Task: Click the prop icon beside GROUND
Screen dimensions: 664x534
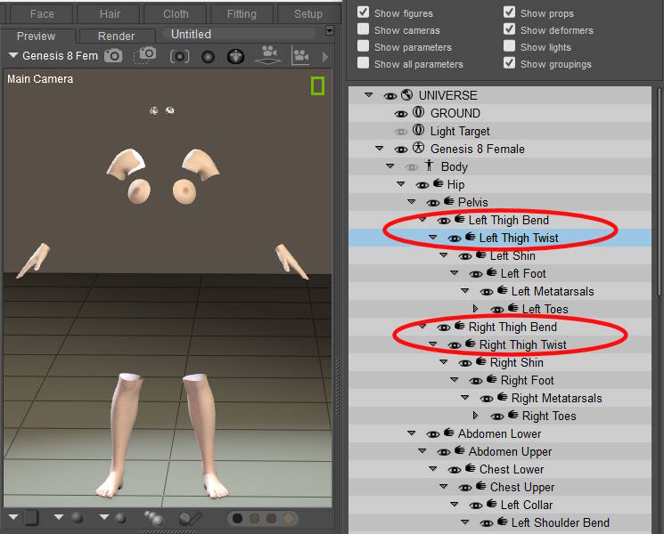Action: 418,112
